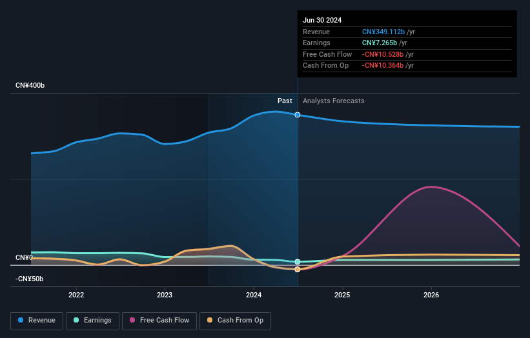Click the 2024 x-axis label

[x=254, y=295]
